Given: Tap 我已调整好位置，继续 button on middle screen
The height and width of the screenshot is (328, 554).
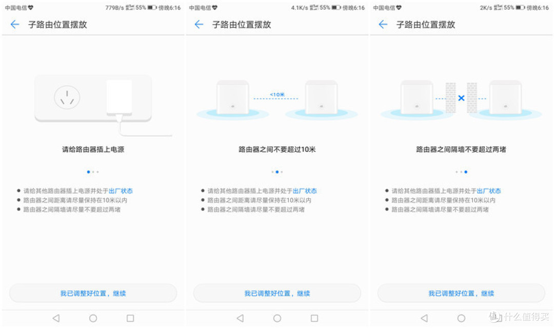Looking at the screenshot, I should (x=278, y=293).
